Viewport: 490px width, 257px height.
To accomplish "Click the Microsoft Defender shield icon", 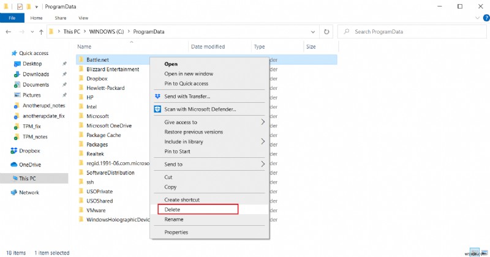I will [157, 109].
